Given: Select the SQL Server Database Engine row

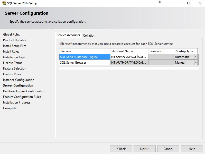Looking at the screenshot, I should coord(85,57).
